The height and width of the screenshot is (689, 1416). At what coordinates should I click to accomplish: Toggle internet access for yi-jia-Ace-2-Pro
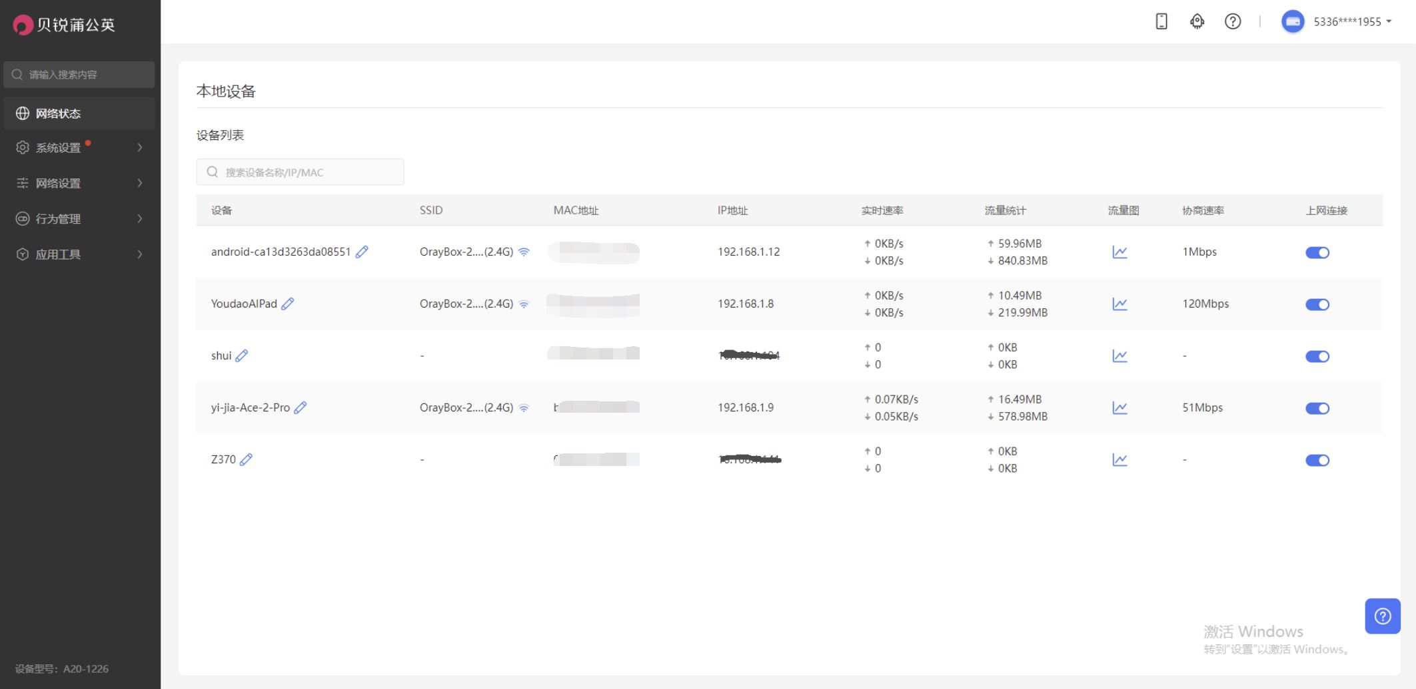(1317, 408)
